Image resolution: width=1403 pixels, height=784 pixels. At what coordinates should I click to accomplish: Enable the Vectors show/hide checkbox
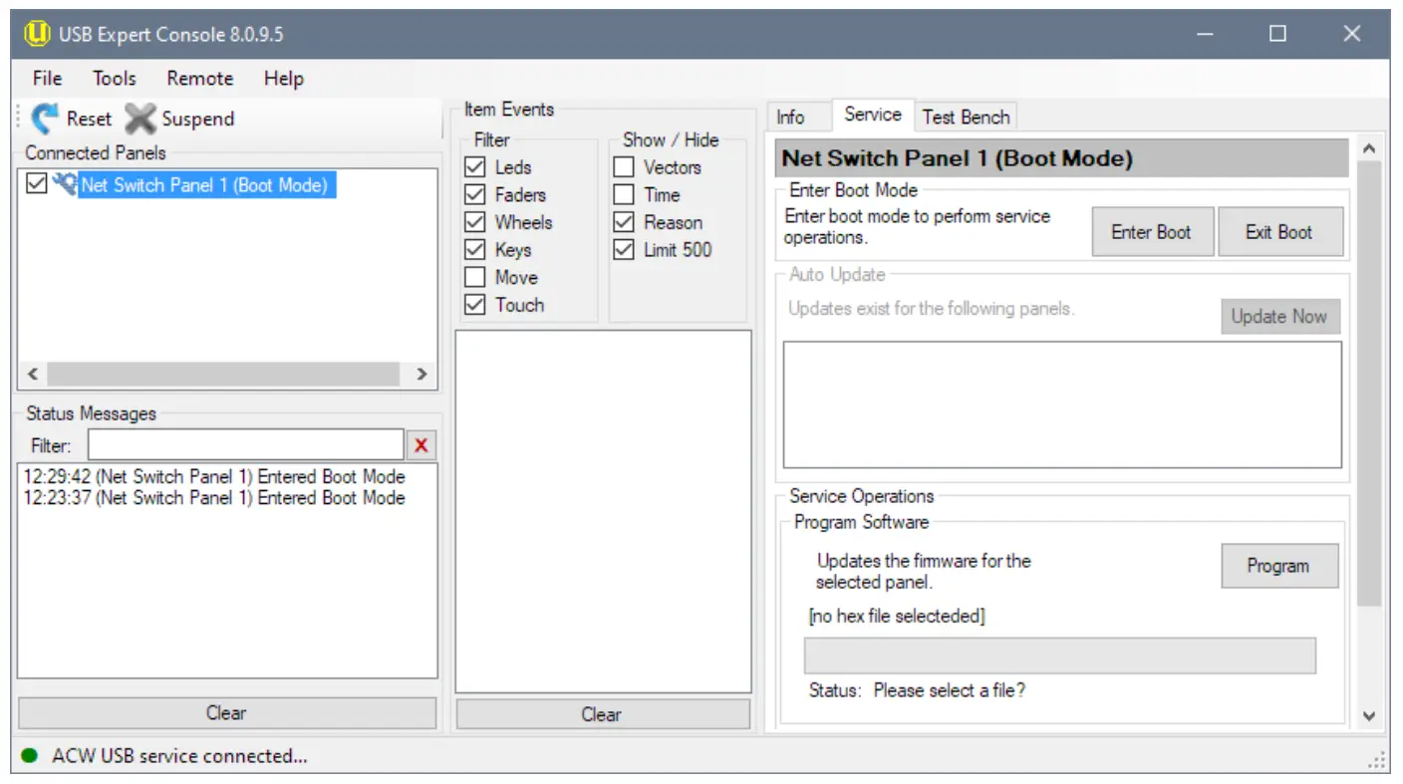click(x=624, y=167)
